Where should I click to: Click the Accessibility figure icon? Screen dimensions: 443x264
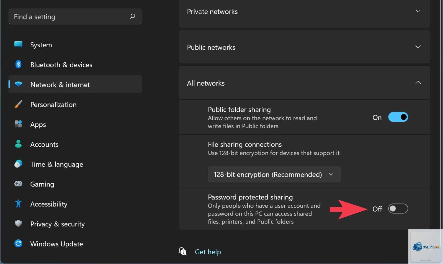[x=18, y=203]
